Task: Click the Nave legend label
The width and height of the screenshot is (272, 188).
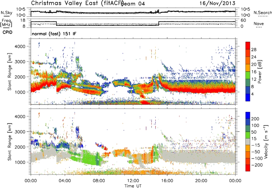Action: (259, 24)
